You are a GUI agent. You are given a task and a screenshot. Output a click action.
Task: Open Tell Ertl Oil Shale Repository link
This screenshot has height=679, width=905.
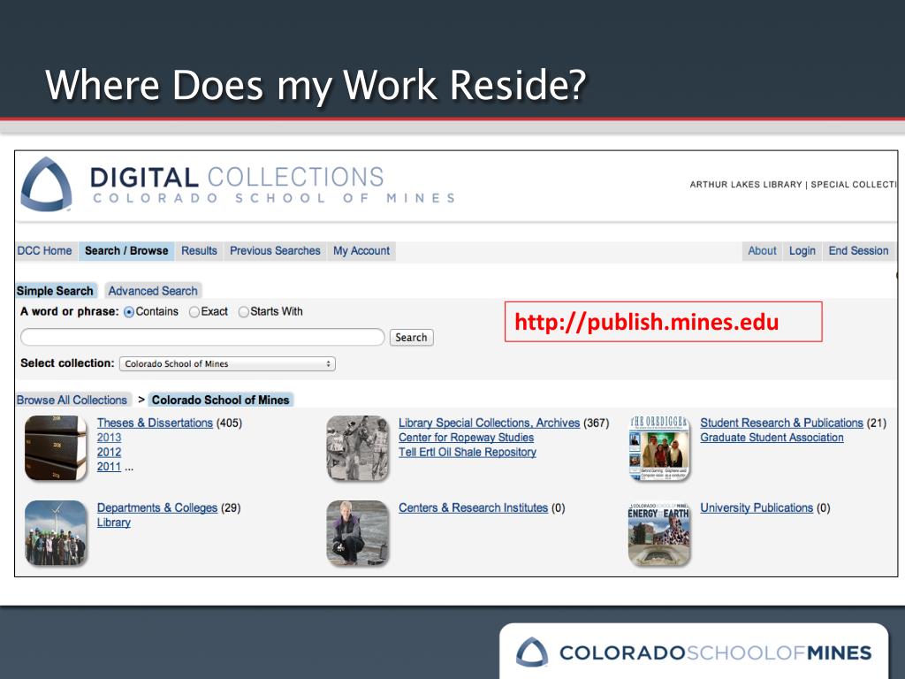tap(467, 452)
